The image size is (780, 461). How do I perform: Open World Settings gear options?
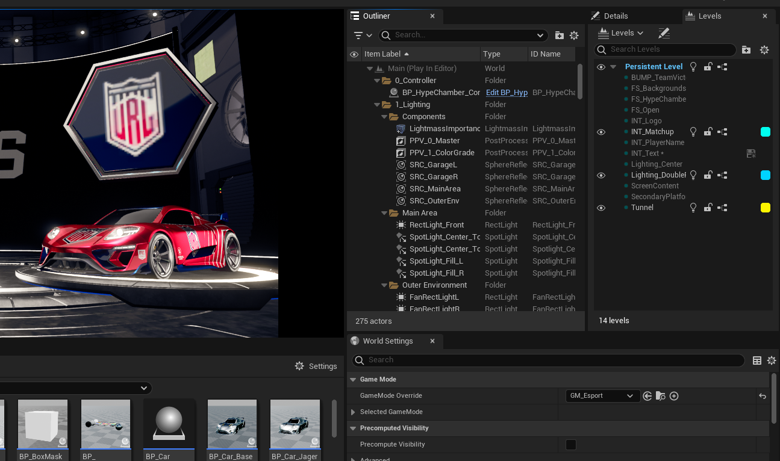772,360
